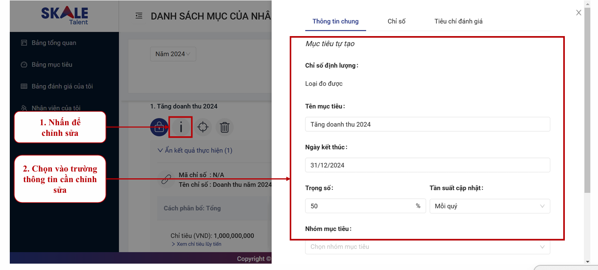598x270 pixels.
Task: Toggle the sidebar with the hamburger menu icon
Action: [139, 16]
